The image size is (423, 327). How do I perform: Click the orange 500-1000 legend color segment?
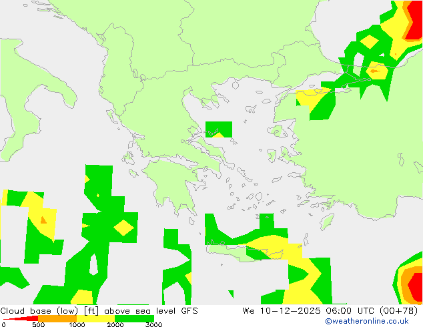[57, 318]
